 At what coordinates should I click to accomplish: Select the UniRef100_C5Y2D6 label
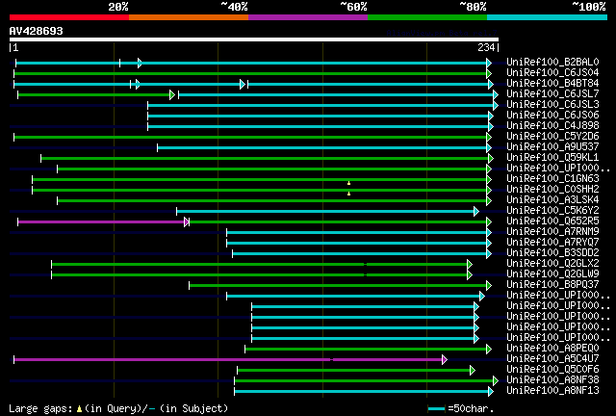click(x=552, y=137)
